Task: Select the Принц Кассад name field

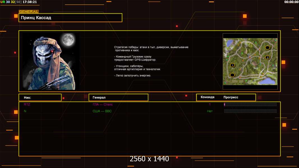Action: pyautogui.click(x=70, y=18)
